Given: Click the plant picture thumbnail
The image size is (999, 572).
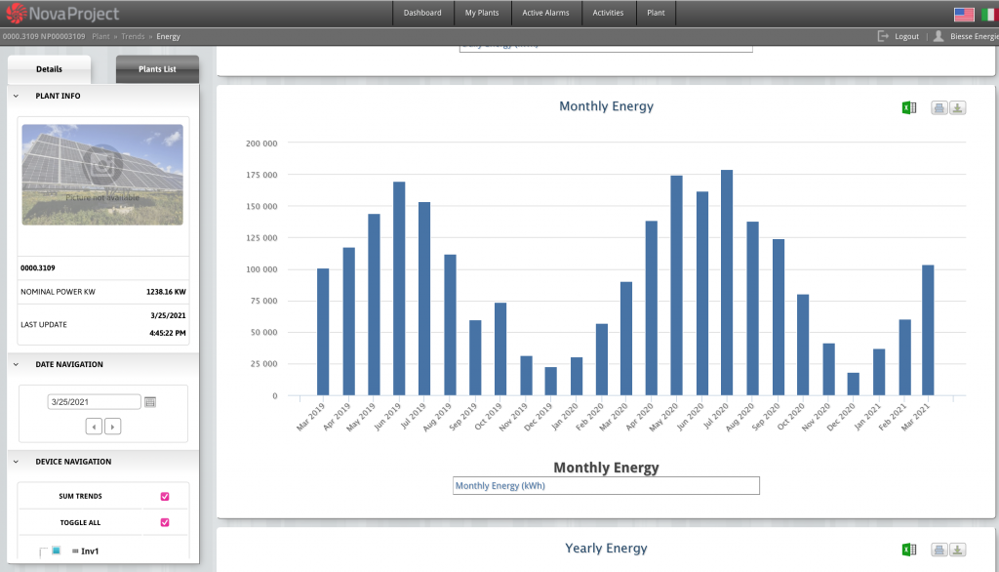Looking at the screenshot, I should click(x=102, y=174).
